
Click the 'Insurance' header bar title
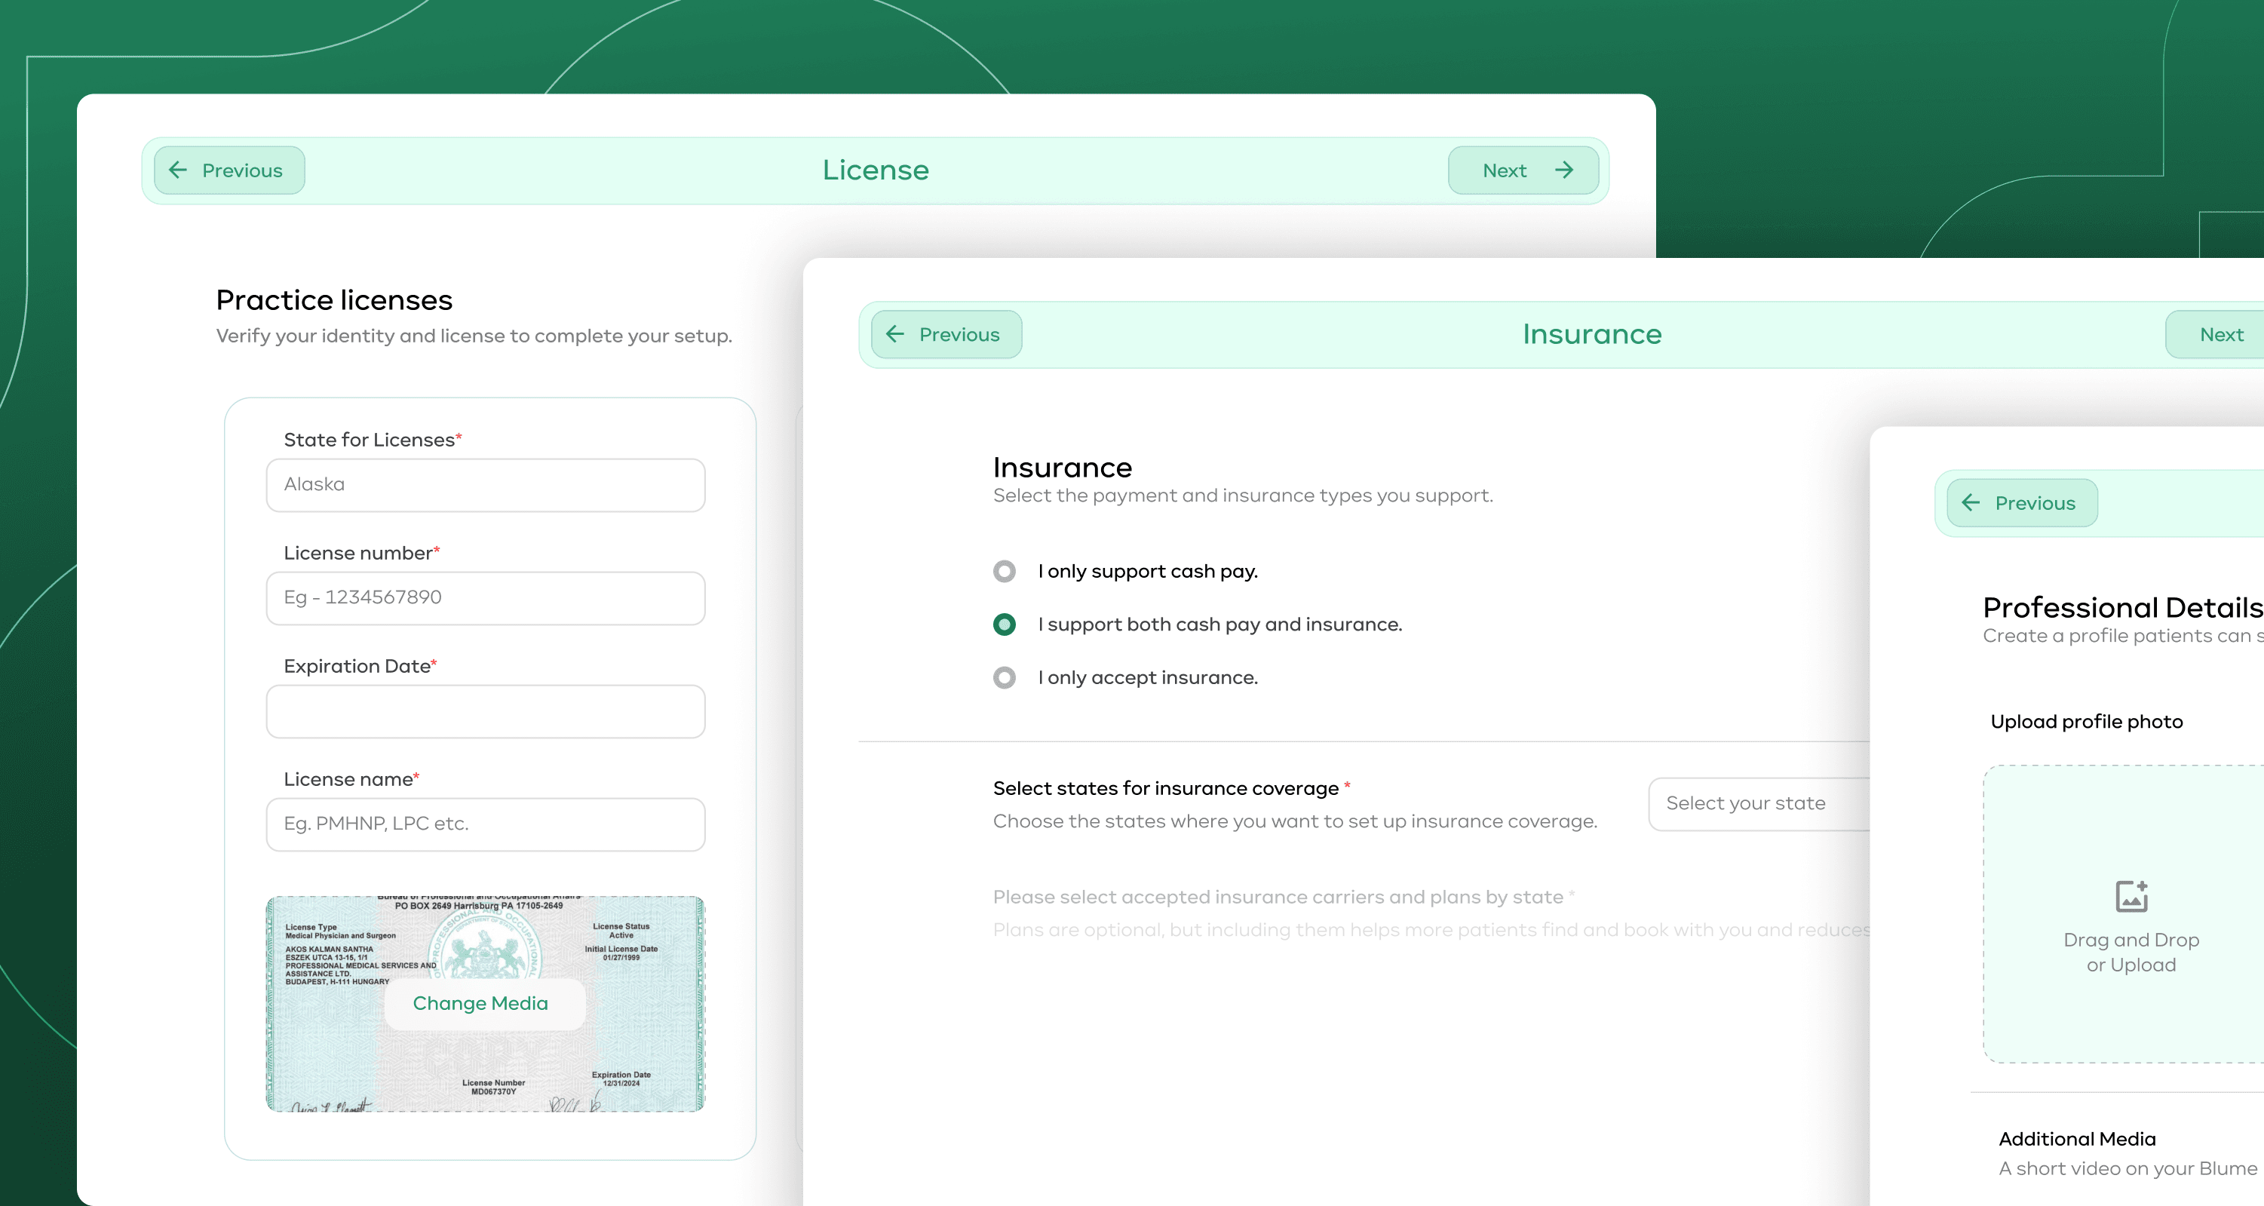click(x=1591, y=335)
